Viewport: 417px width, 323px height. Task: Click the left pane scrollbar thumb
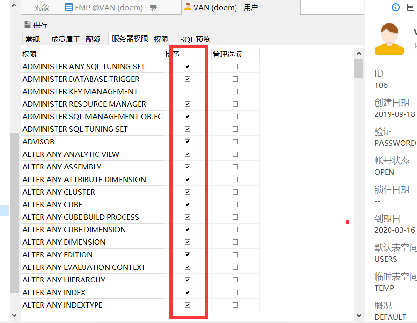[x=14, y=213]
